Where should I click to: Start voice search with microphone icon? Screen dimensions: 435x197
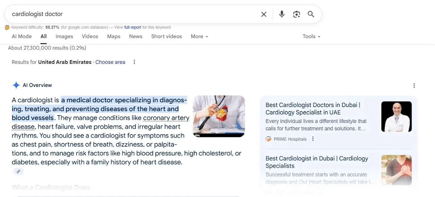point(282,14)
